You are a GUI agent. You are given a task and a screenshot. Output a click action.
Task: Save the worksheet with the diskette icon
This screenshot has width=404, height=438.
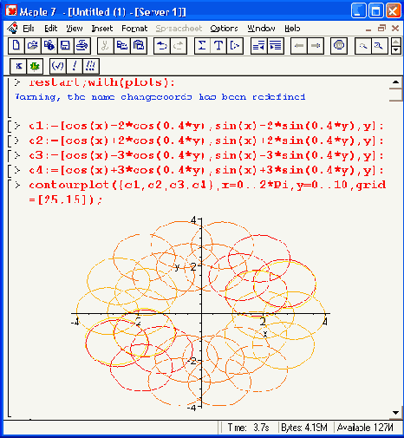(x=66, y=46)
